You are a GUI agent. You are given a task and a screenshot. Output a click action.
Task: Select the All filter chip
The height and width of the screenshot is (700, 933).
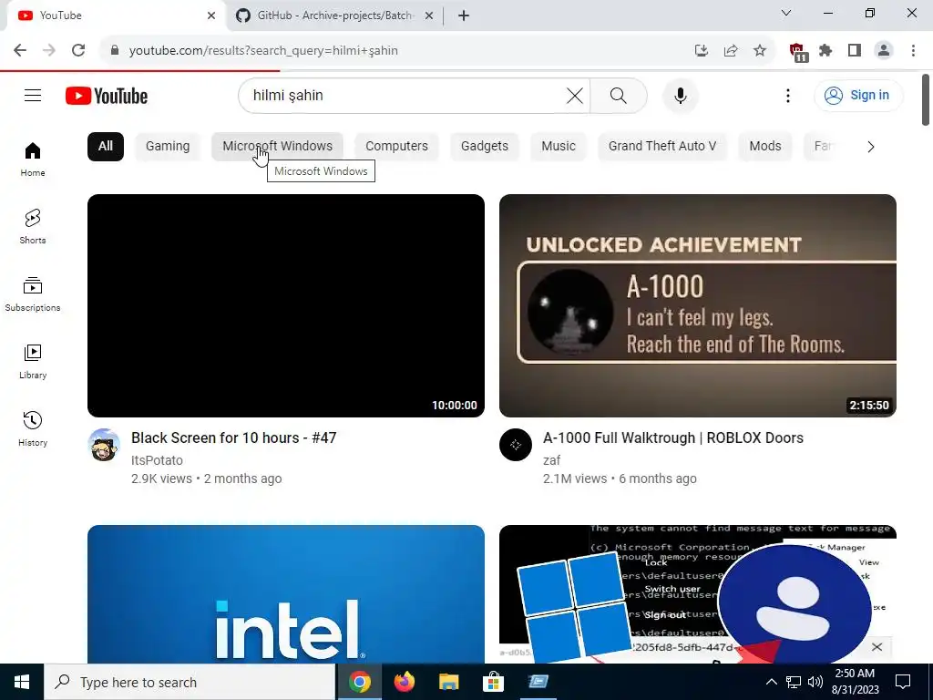106,147
